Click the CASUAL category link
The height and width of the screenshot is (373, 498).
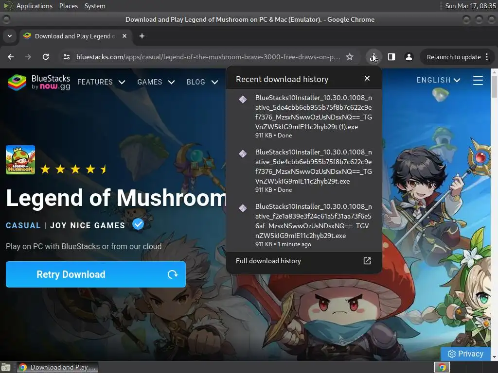pyautogui.click(x=23, y=225)
